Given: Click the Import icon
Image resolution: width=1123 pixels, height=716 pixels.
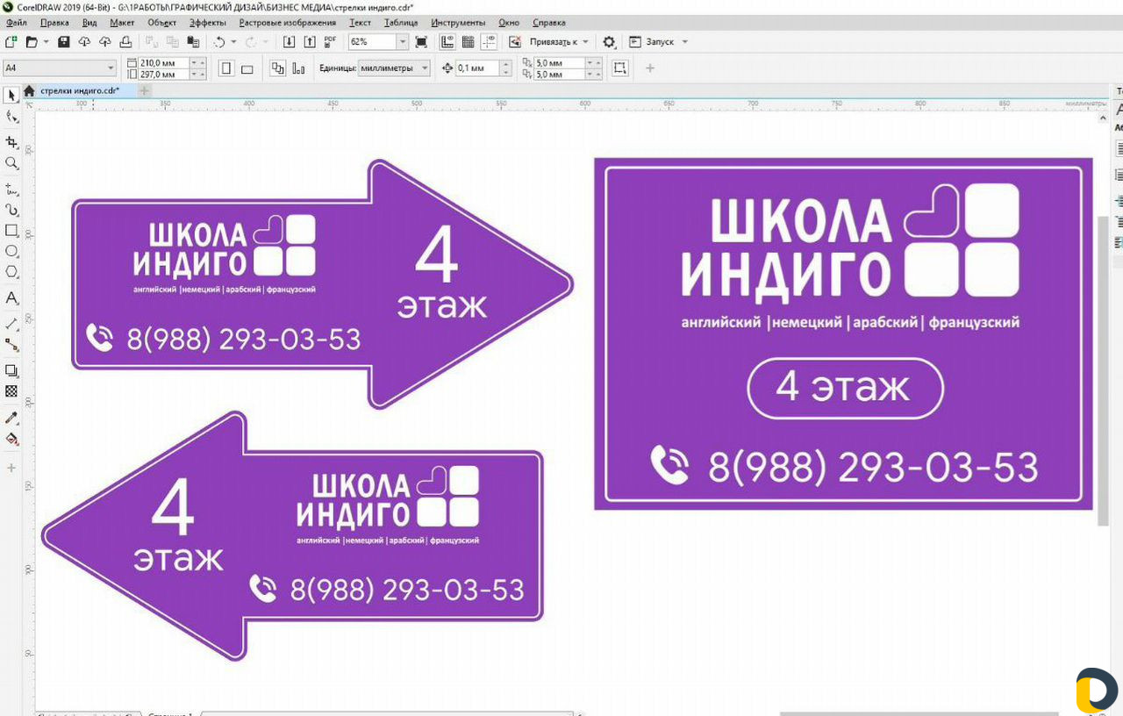Looking at the screenshot, I should click(289, 41).
